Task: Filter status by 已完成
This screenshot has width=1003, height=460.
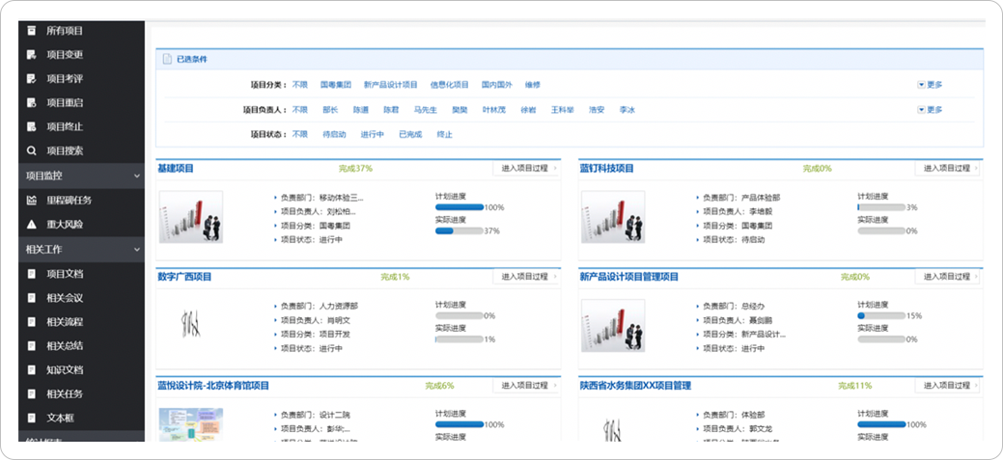Action: tap(410, 135)
